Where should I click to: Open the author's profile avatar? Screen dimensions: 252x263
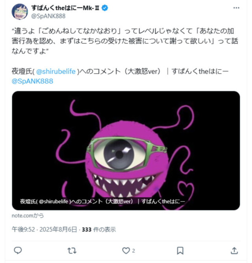[x=20, y=11]
